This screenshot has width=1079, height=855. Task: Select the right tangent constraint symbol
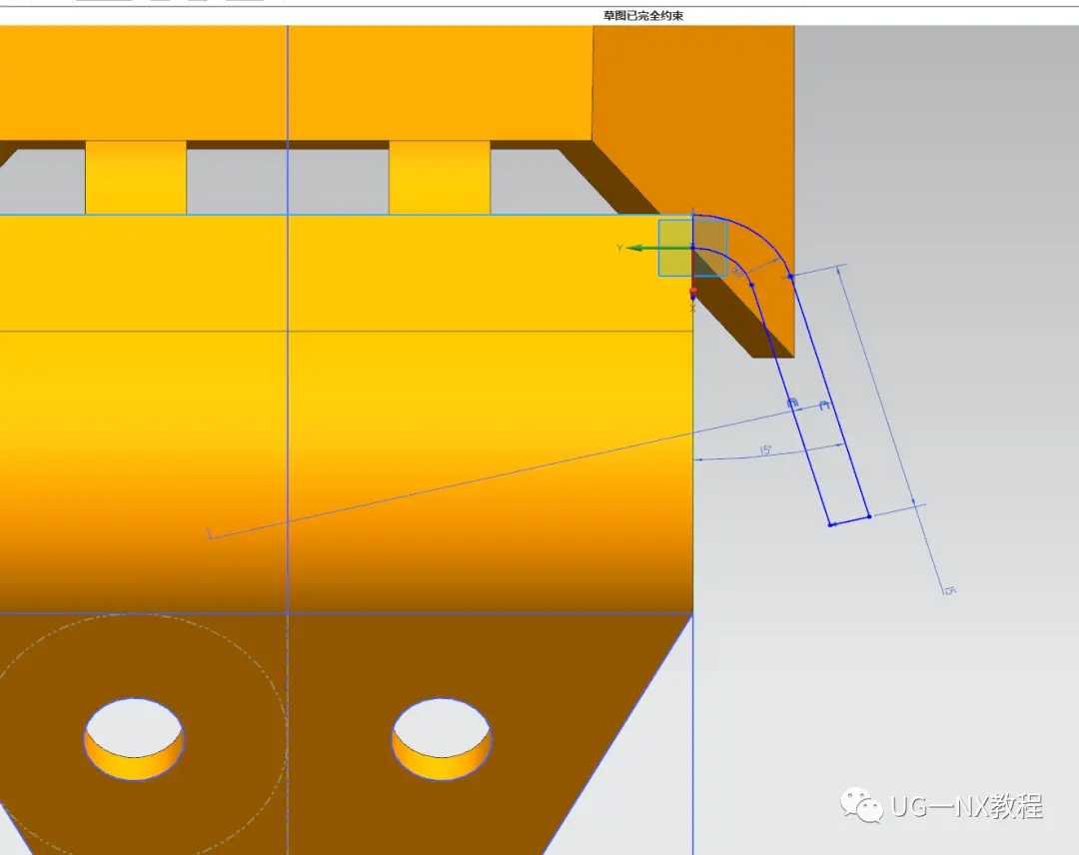pos(825,406)
